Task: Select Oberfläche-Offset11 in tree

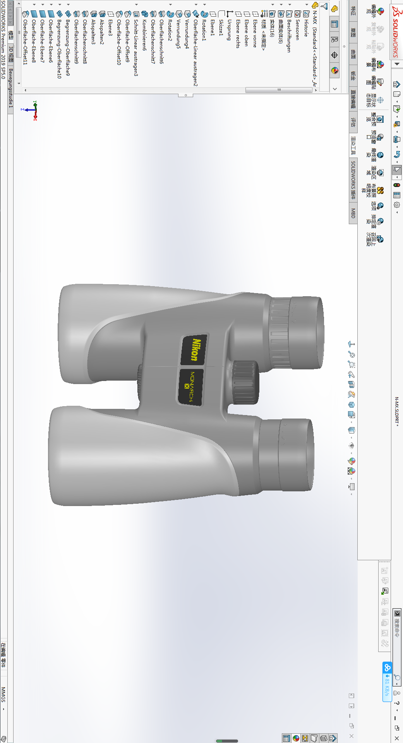Action: 25,38
